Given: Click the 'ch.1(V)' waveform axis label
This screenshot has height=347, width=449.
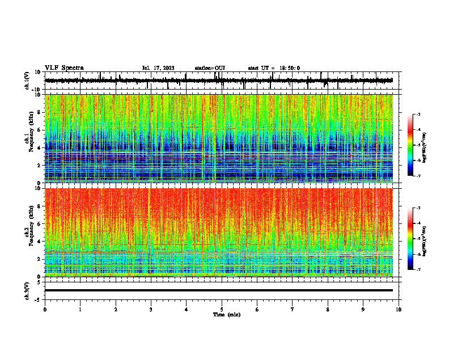Looking at the screenshot, I should point(27,81).
